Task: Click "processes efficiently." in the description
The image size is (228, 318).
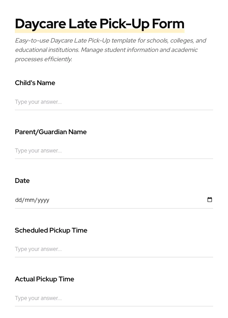Action: 43,59
